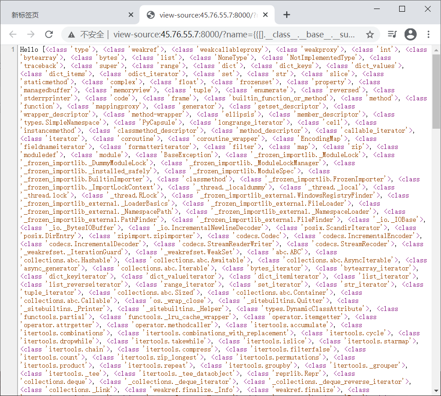
Task: Click the 'codecs.StreamReaderWriter' text
Action: 227,244
